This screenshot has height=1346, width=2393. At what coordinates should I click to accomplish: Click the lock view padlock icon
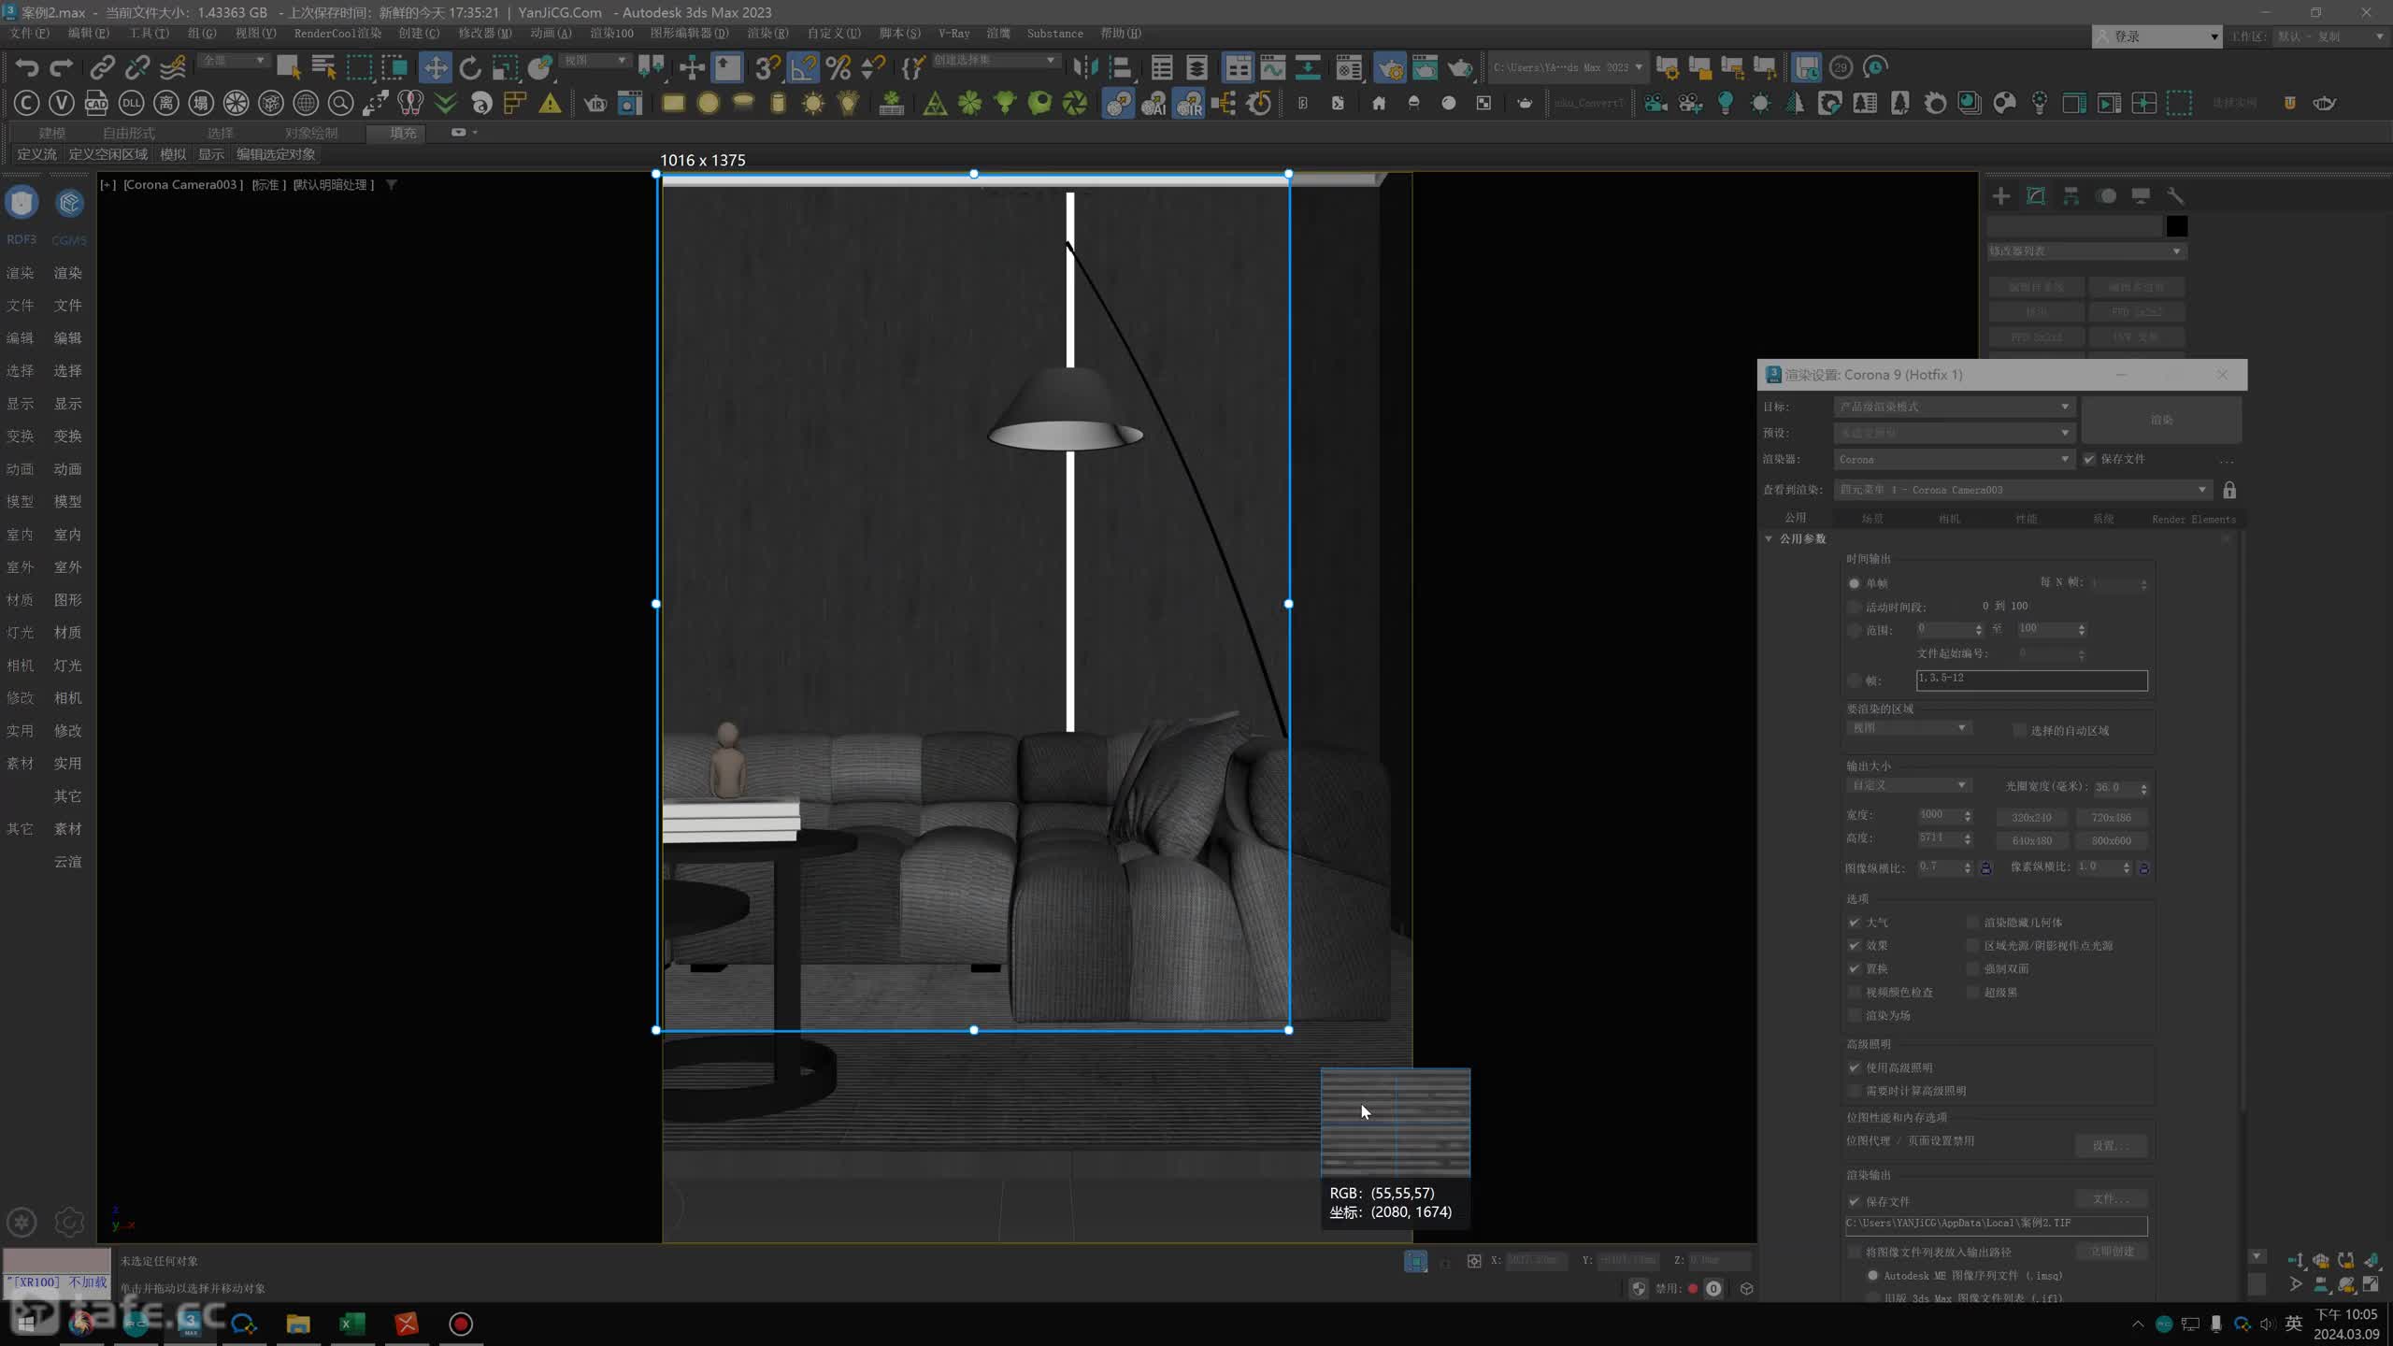tap(2229, 490)
